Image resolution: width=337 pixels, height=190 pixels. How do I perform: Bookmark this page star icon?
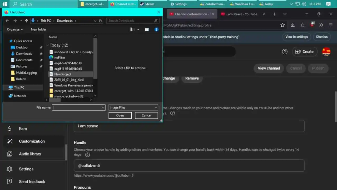pos(283,25)
